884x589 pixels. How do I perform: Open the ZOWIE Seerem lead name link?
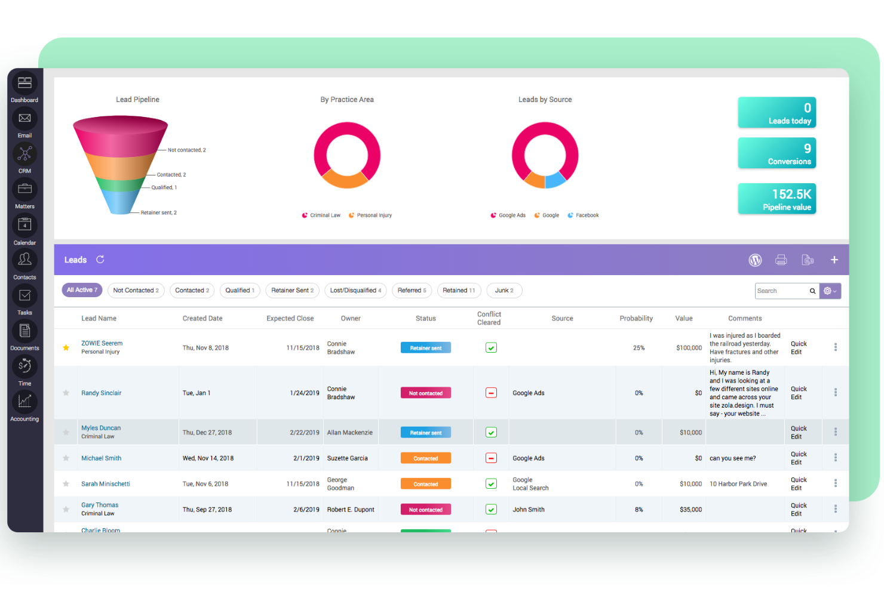tap(102, 343)
